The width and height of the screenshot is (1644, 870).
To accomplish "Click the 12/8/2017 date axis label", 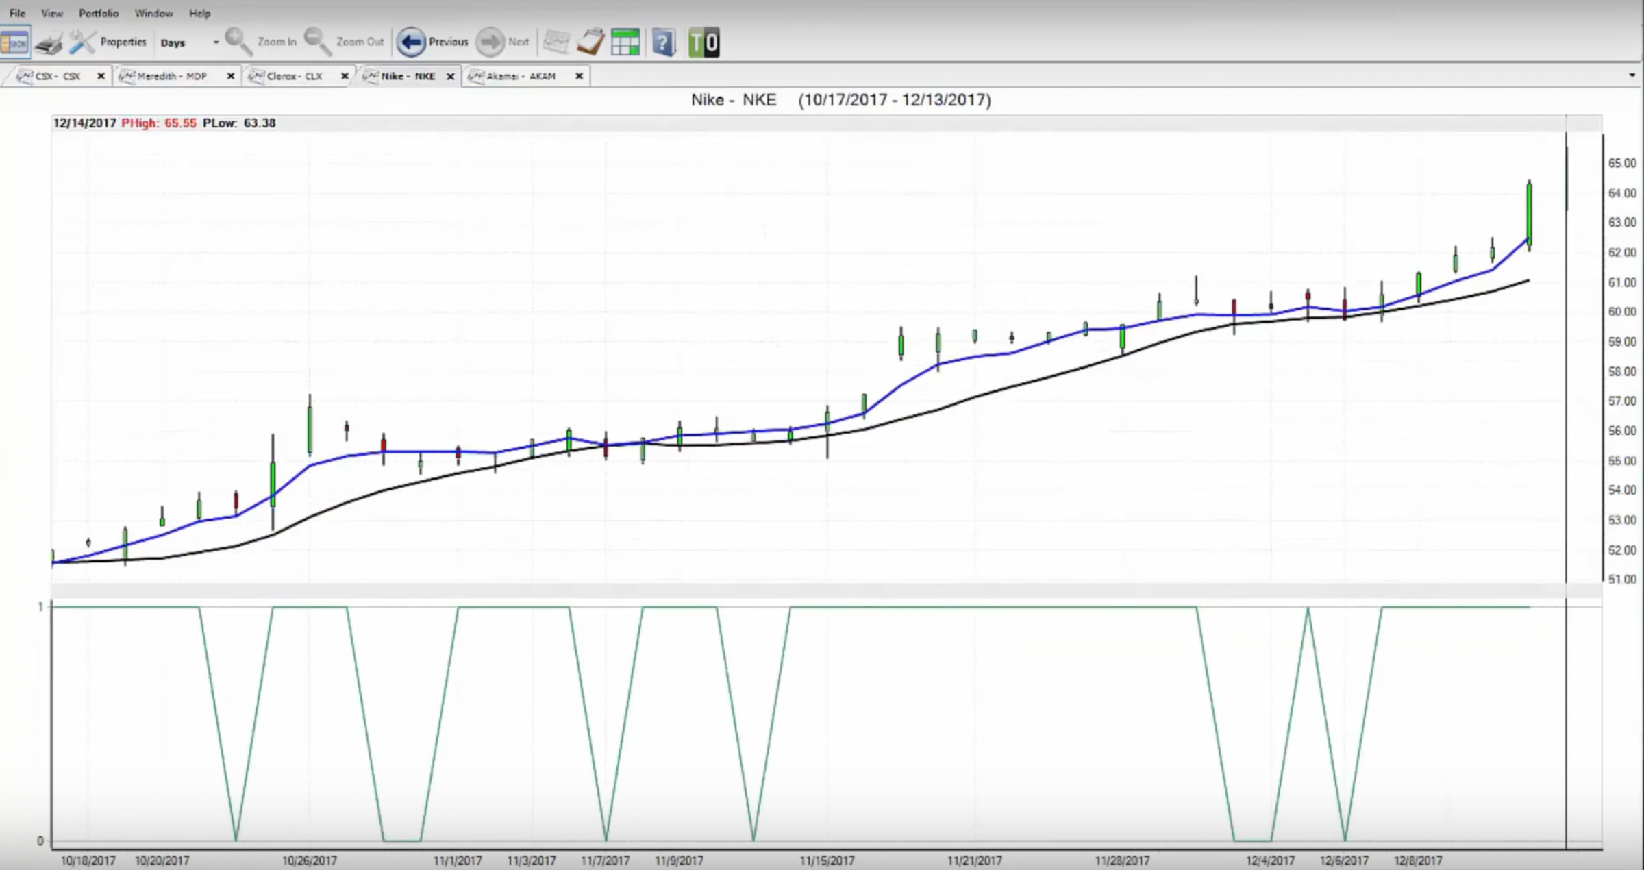I will 1418,860.
